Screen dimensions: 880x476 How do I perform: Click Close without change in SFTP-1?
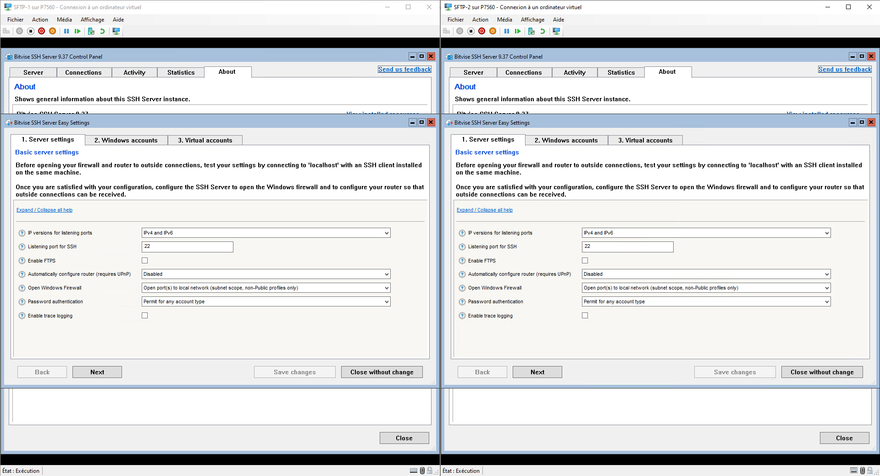coord(382,372)
